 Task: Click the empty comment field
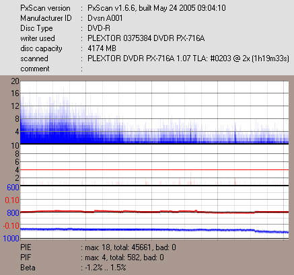[188, 69]
